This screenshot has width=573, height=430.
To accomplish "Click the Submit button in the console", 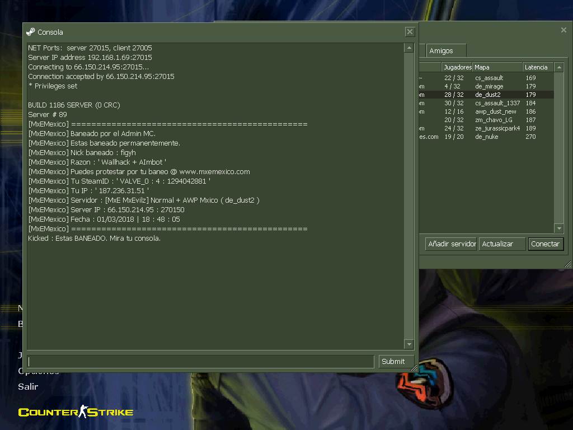I will pos(396,362).
